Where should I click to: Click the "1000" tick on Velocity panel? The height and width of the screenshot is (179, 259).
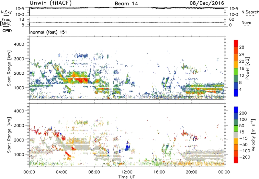pos(19,155)
